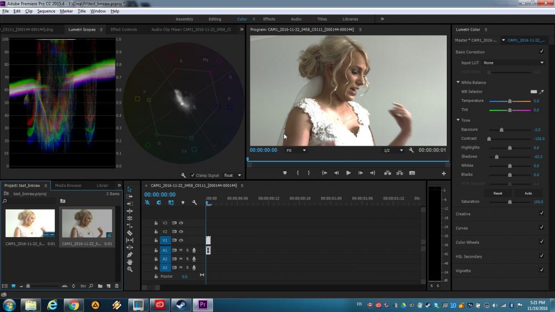
Task: Switch to Media Browser tab
Action: (68, 186)
